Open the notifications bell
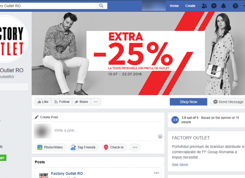Image resolution: width=245 pixels, height=178 pixels. [223, 6]
